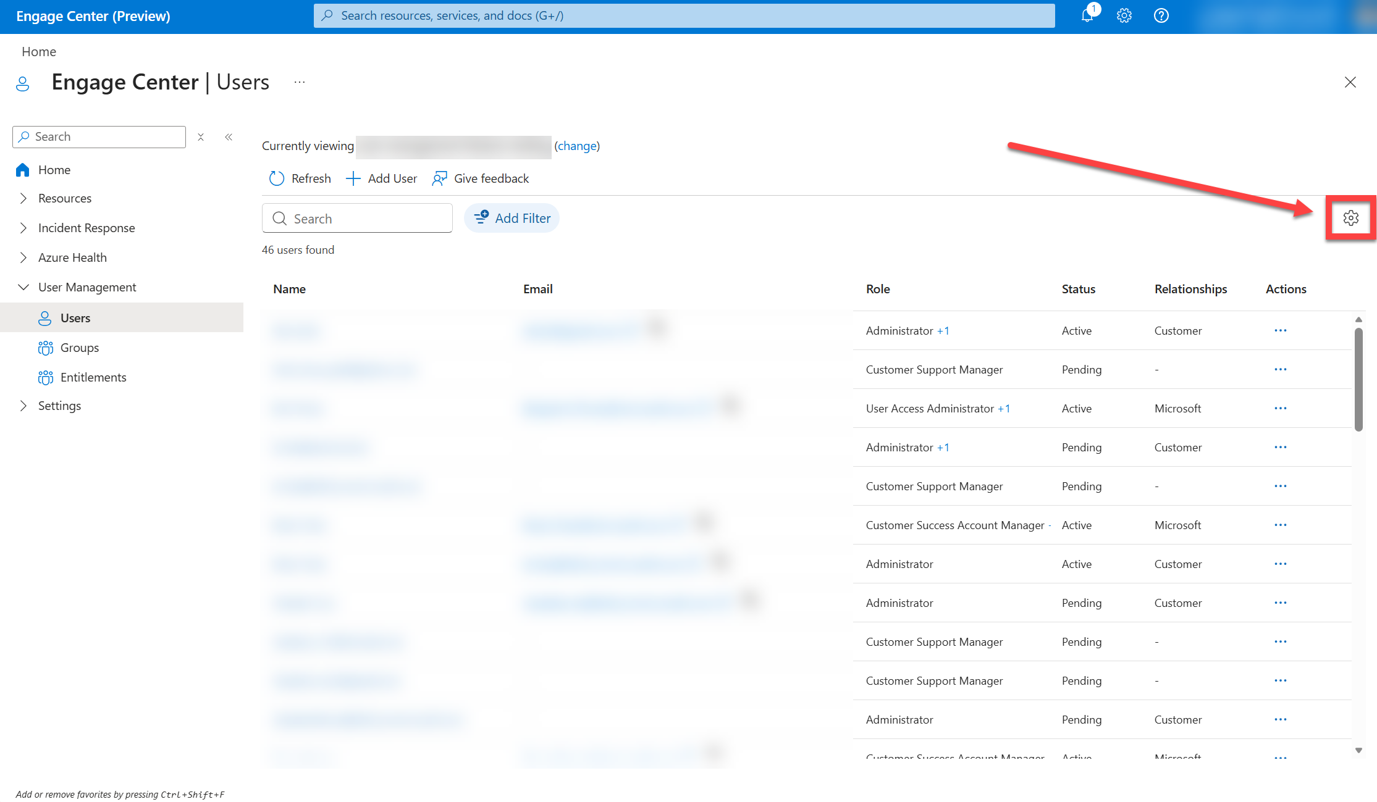Go to Home in the sidebar menu
The height and width of the screenshot is (802, 1377).
click(x=54, y=170)
